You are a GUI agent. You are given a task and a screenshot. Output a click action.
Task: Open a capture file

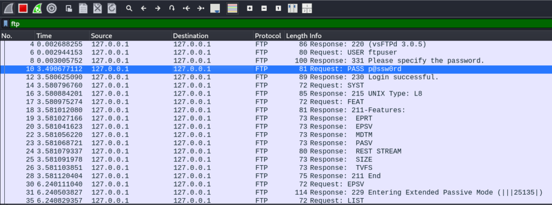(69, 8)
